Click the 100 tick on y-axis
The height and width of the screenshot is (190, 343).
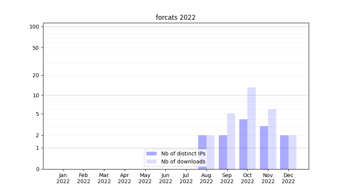(x=34, y=27)
